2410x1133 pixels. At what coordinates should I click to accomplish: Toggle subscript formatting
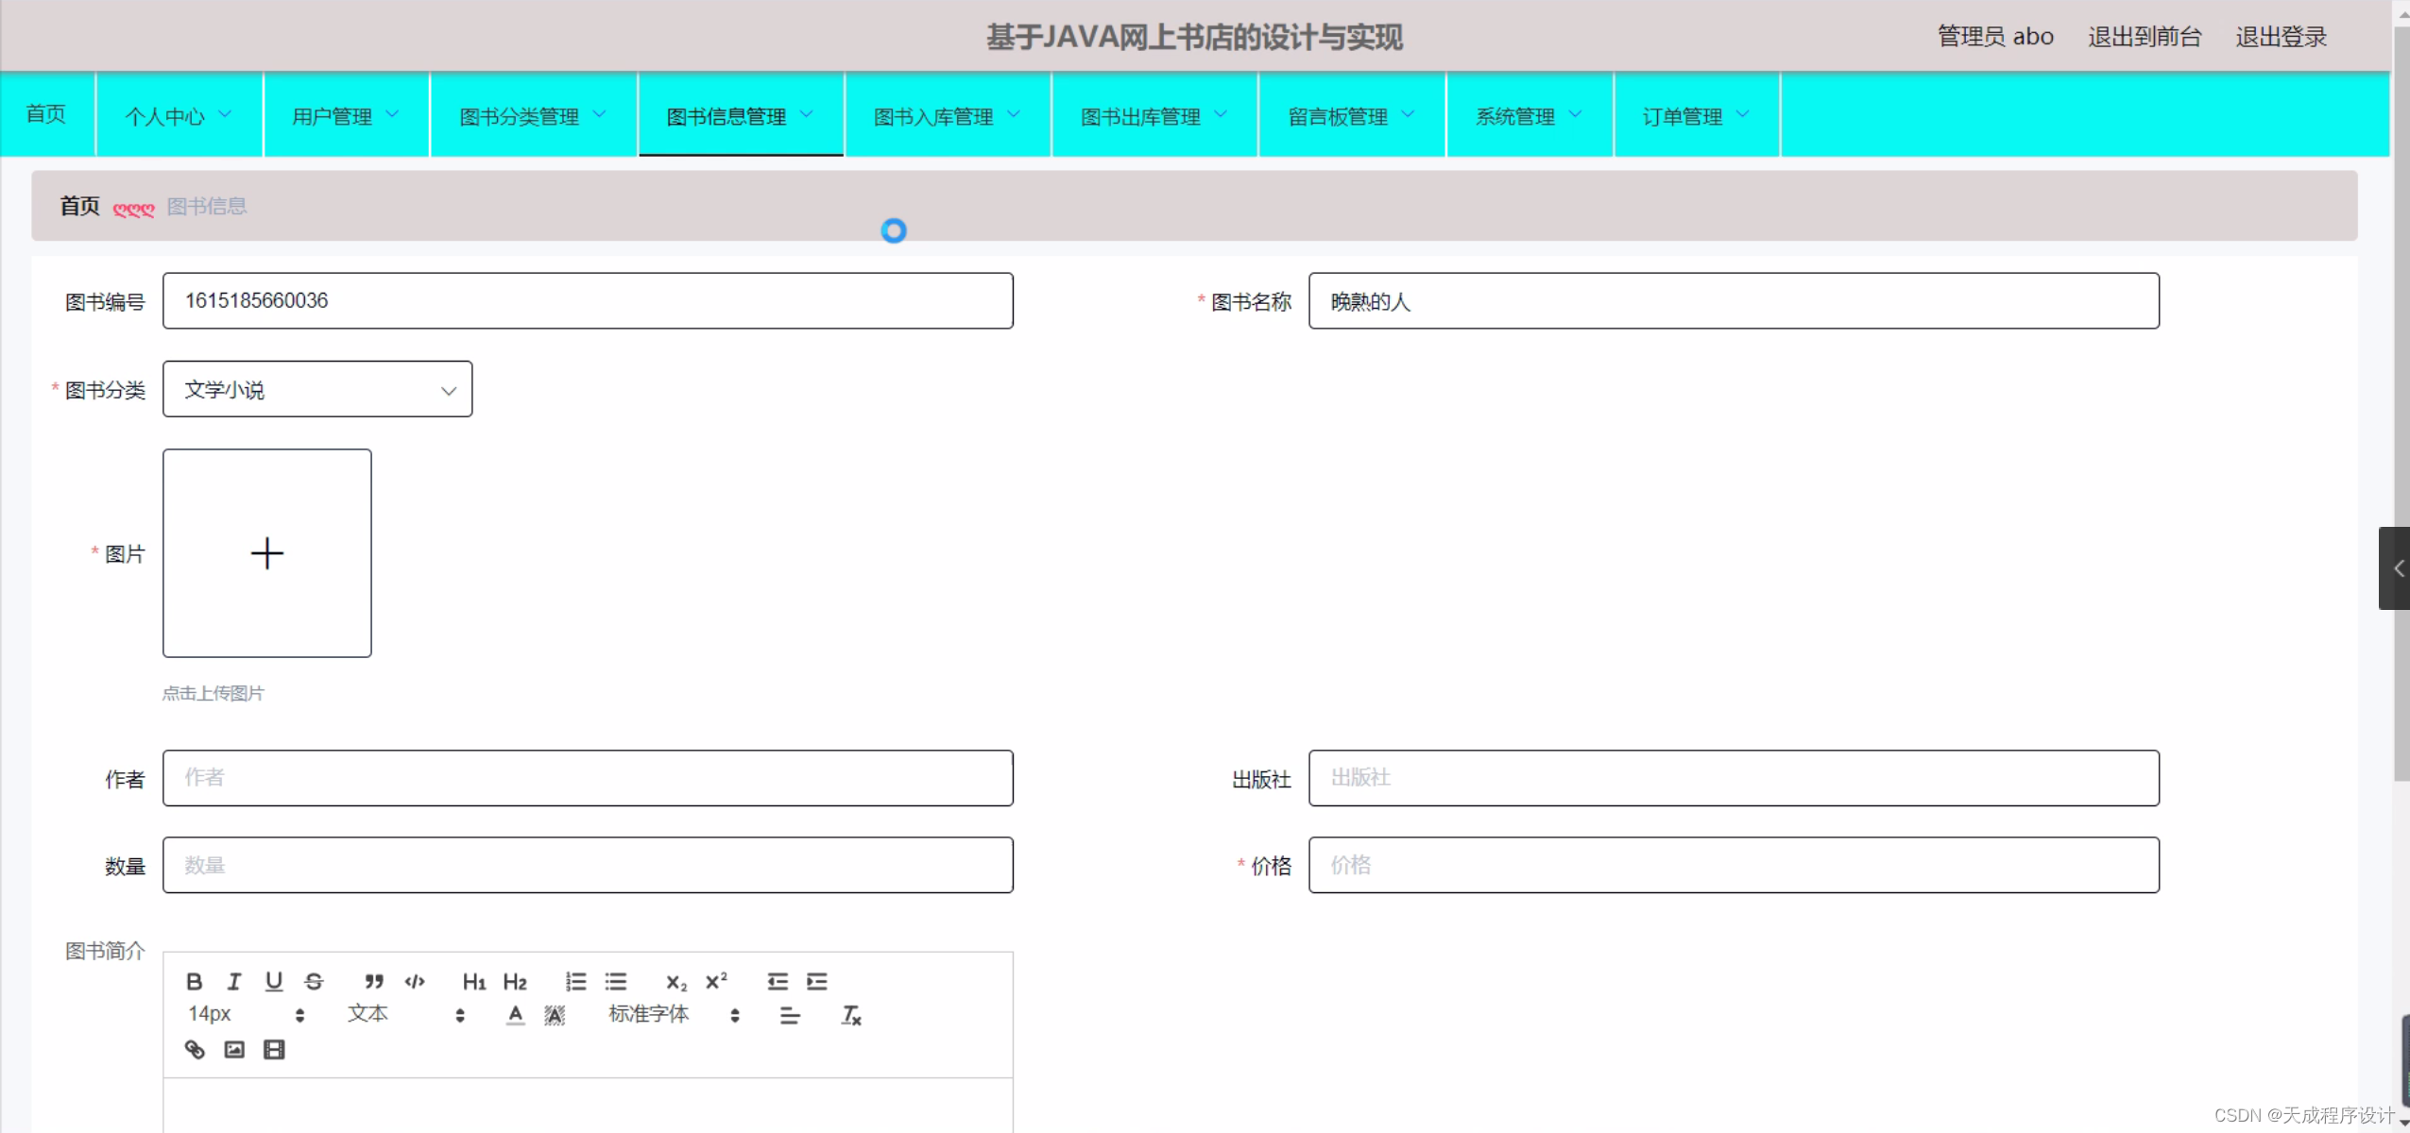click(676, 982)
